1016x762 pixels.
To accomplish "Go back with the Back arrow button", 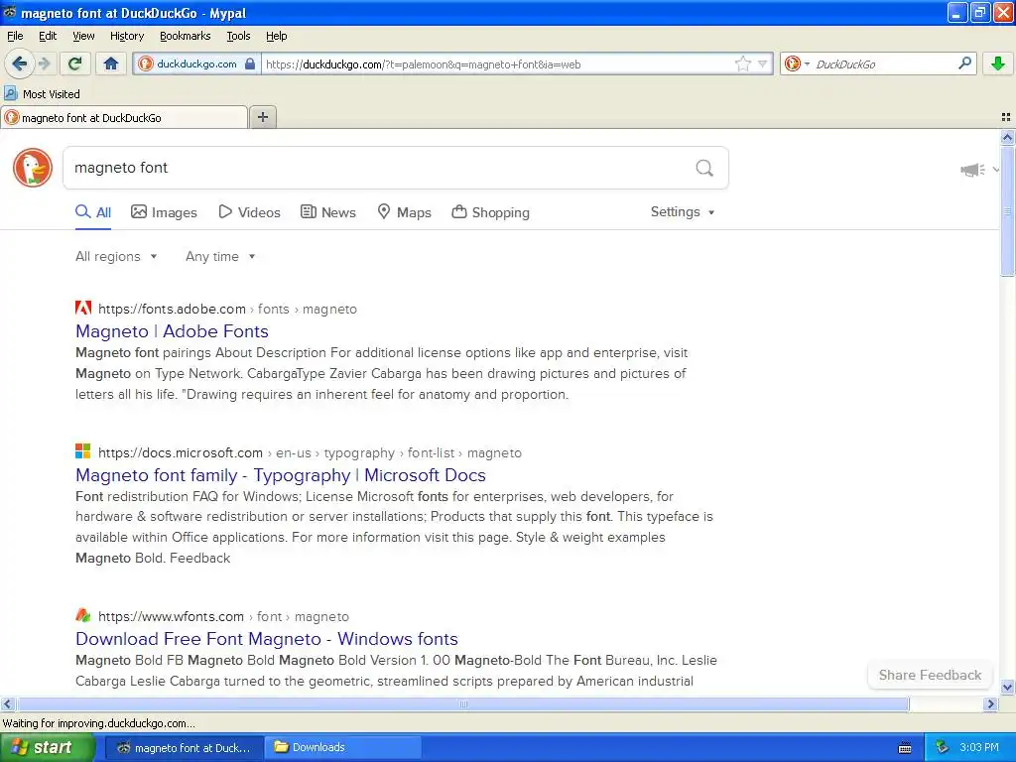I will 20,63.
